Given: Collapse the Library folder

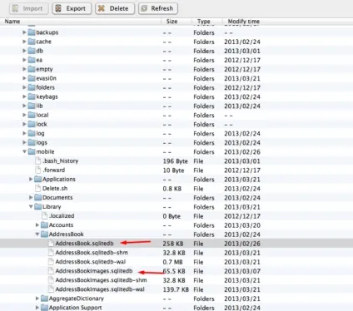Looking at the screenshot, I should 31,206.
